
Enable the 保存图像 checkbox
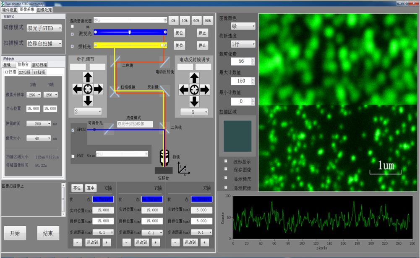click(x=226, y=170)
